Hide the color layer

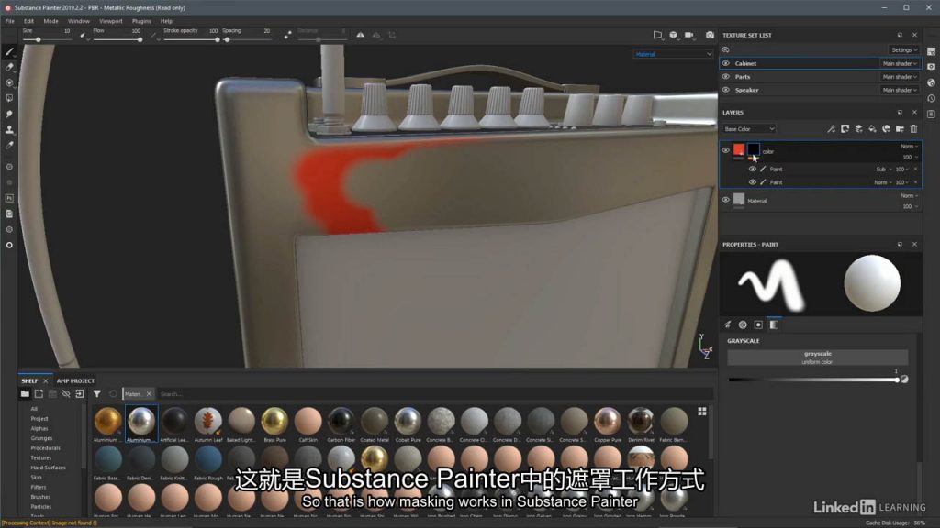pos(725,151)
